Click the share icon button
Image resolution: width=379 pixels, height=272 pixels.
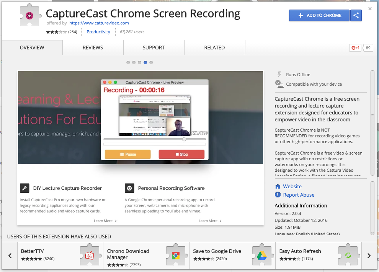[x=356, y=15]
